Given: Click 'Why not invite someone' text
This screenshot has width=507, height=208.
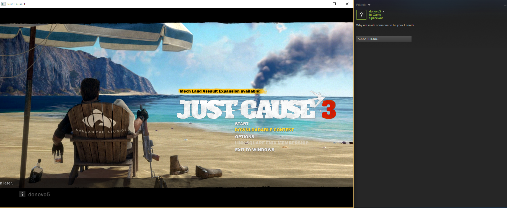Looking at the screenshot, I should pyautogui.click(x=385, y=25).
